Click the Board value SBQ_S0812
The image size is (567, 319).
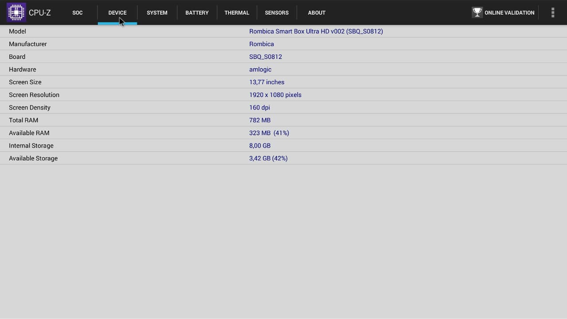[266, 57]
